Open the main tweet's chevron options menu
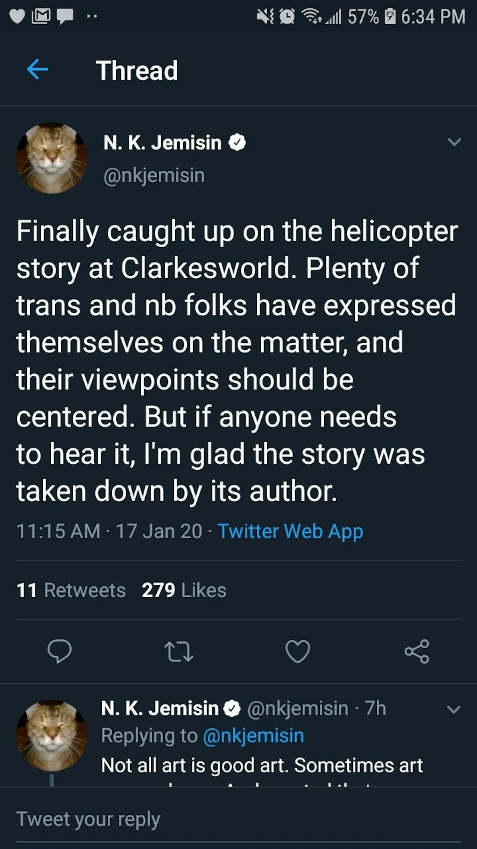The image size is (477, 849). pos(454,142)
